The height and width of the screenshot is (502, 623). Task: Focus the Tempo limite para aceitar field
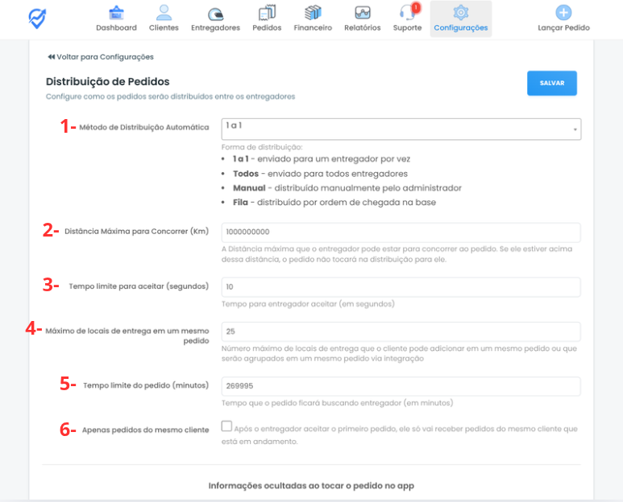pyautogui.click(x=401, y=287)
